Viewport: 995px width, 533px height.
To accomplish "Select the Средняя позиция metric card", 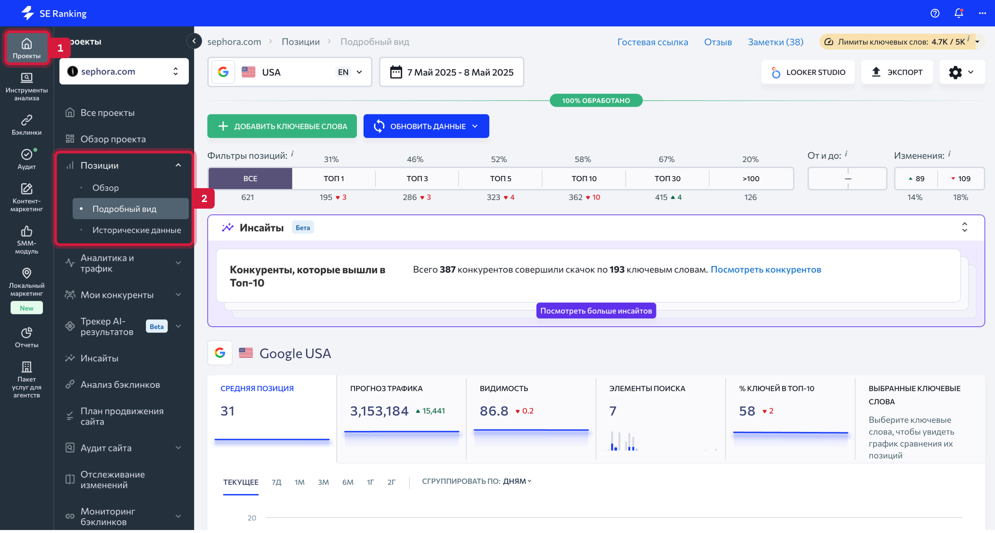I will (272, 419).
